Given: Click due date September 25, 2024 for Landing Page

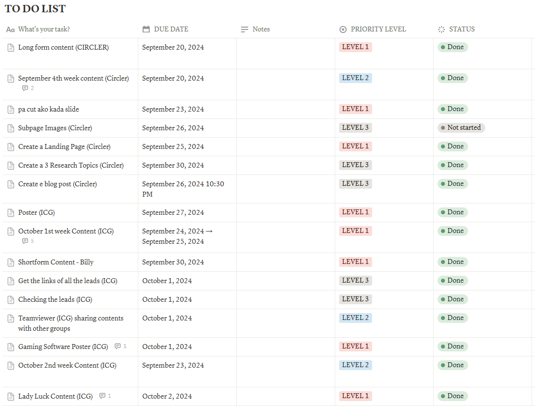Looking at the screenshot, I should [173, 147].
